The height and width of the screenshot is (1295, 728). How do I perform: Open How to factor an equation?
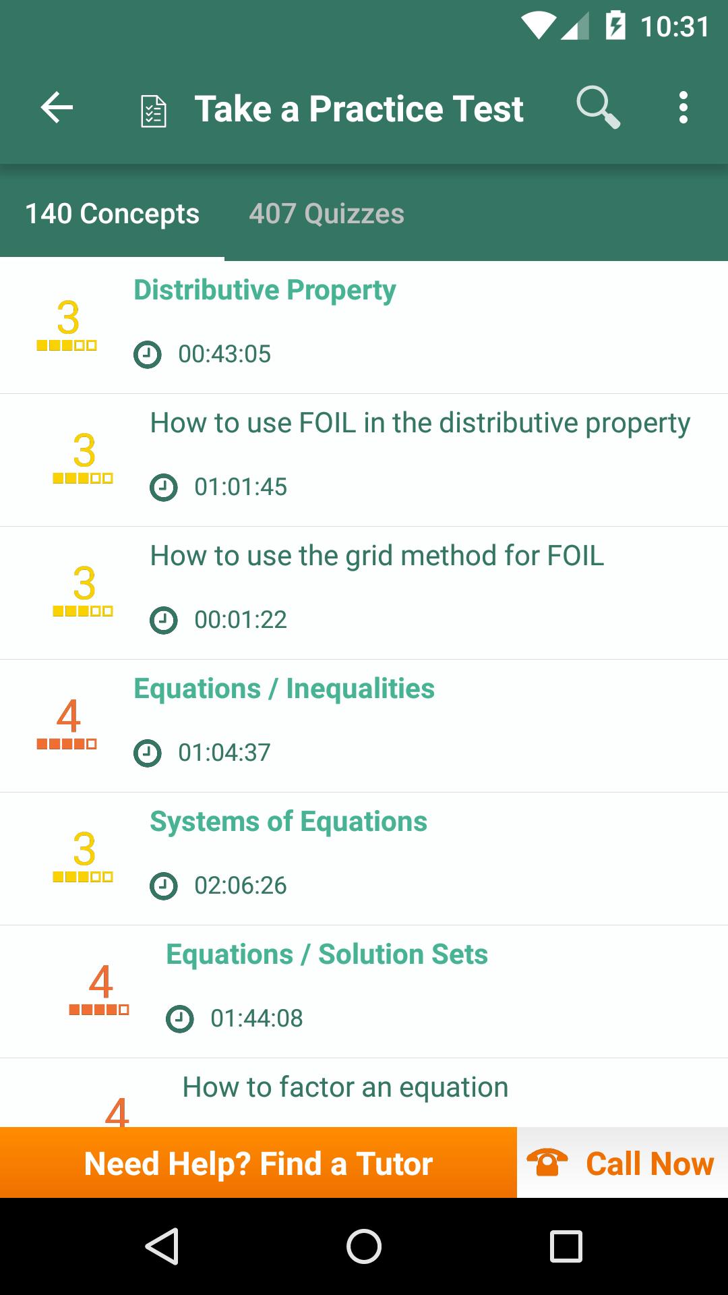[x=364, y=1093]
